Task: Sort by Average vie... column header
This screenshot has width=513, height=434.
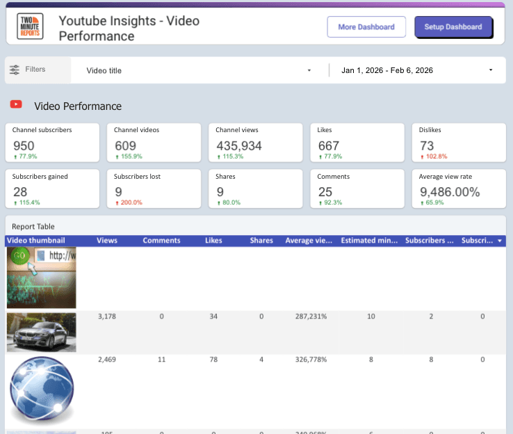Action: click(x=309, y=241)
